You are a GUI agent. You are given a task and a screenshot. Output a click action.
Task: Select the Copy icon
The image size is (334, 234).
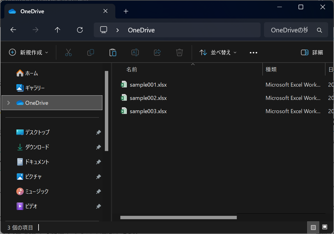(x=91, y=52)
